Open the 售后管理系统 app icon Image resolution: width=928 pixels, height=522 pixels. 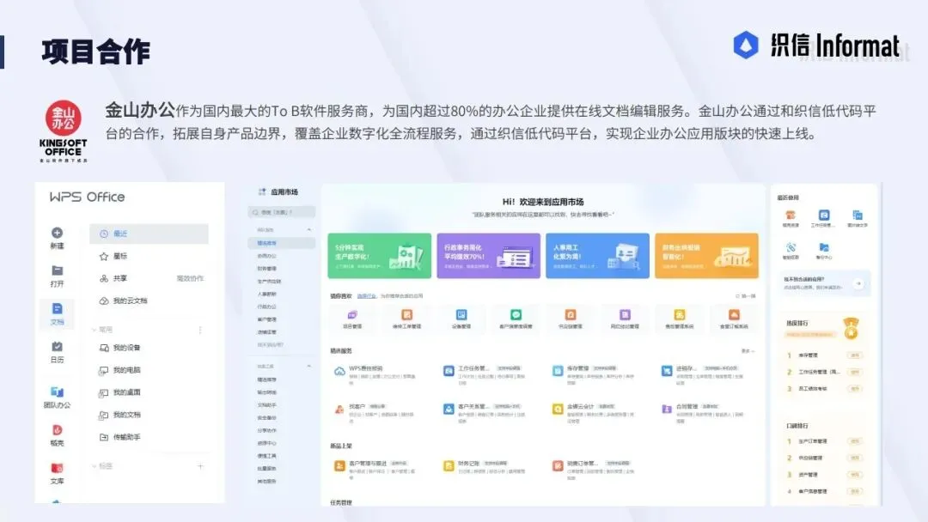click(680, 315)
